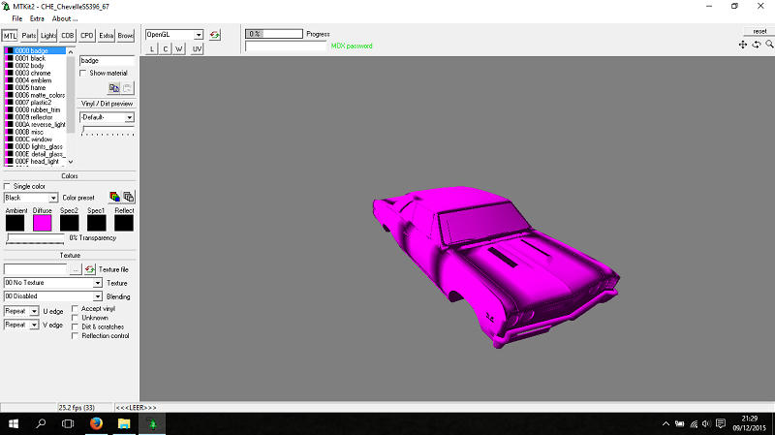Open the 00 No Texture dropdown
Image resolution: width=775 pixels, height=435 pixels.
pos(98,283)
